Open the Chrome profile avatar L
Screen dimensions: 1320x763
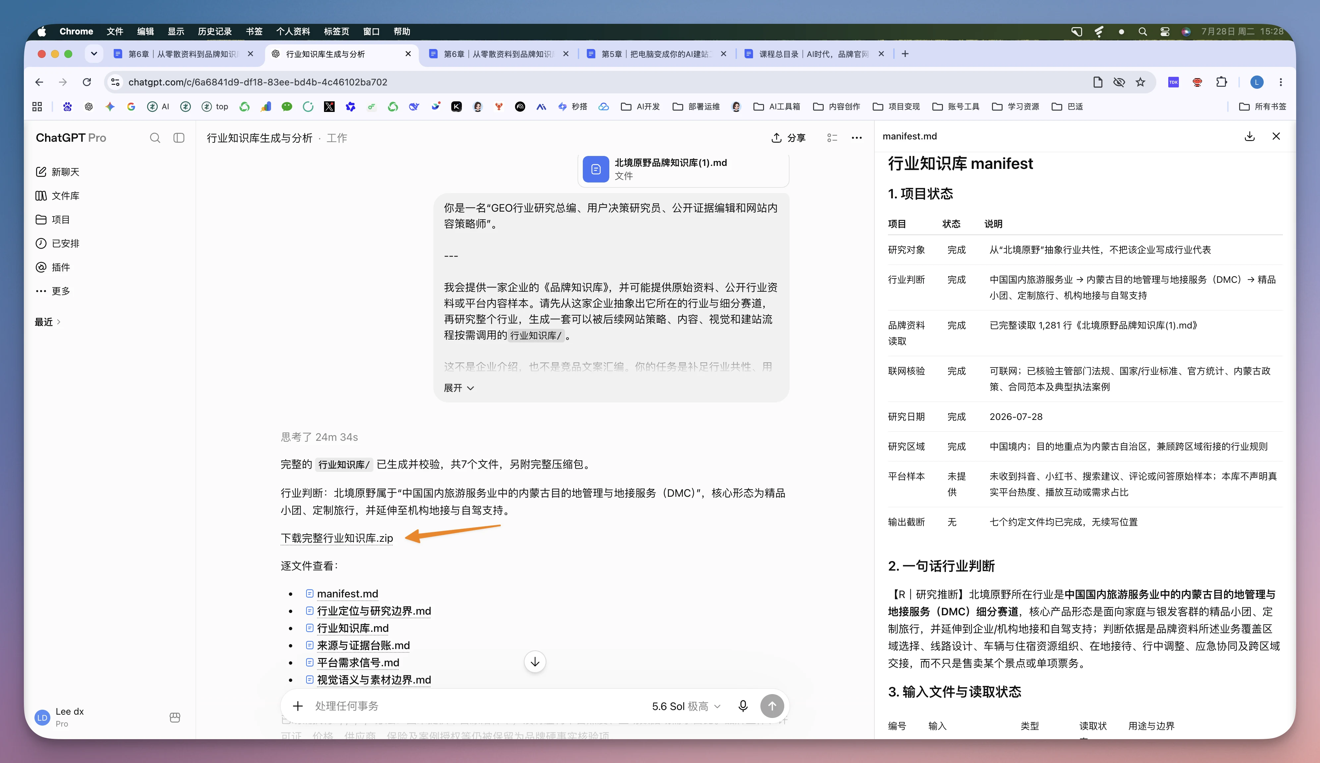click(1257, 82)
